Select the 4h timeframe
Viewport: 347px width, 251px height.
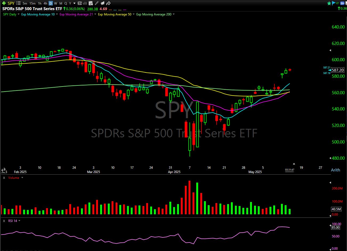[x=45, y=3]
